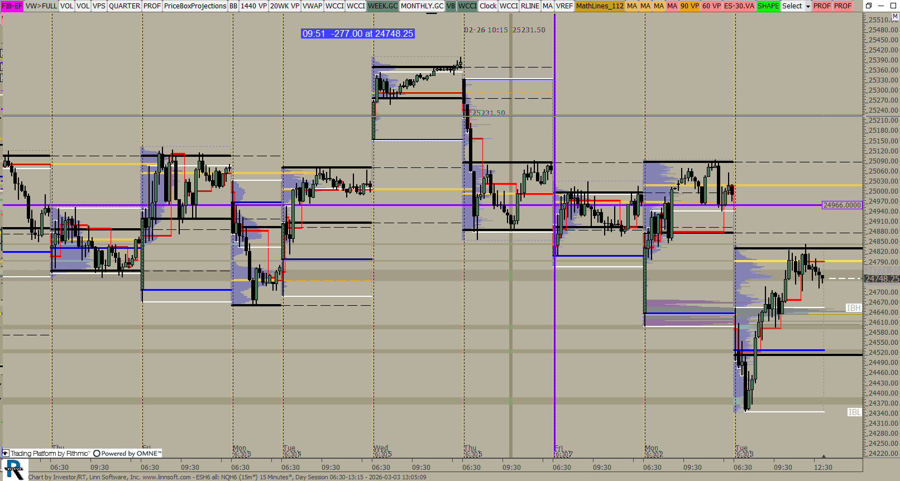Toggle the pink FIB-EF button
900x481 pixels.
[x=12, y=6]
